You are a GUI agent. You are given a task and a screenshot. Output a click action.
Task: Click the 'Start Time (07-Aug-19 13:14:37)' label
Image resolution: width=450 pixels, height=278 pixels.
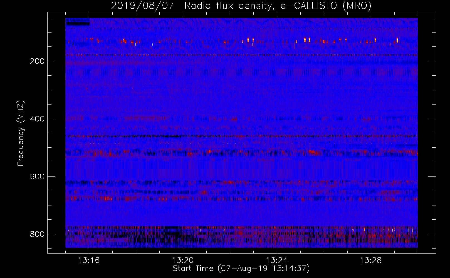pos(241,269)
